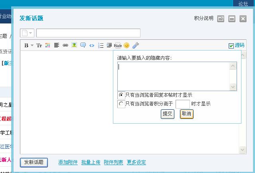The height and width of the screenshot is (173, 255).
Task: Open dropdown arrow next to Bold
Action: 32,45
